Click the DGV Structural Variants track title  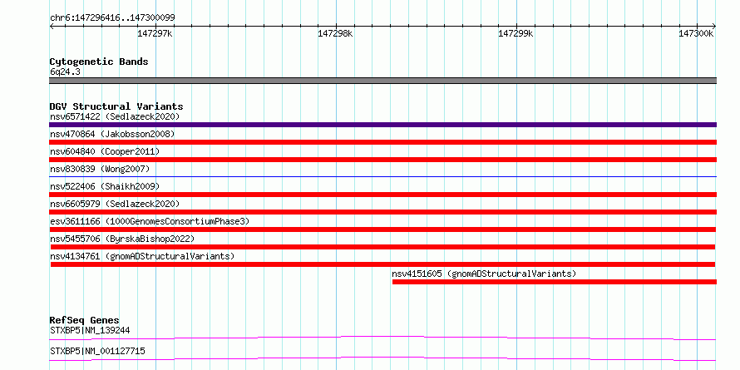pos(116,106)
